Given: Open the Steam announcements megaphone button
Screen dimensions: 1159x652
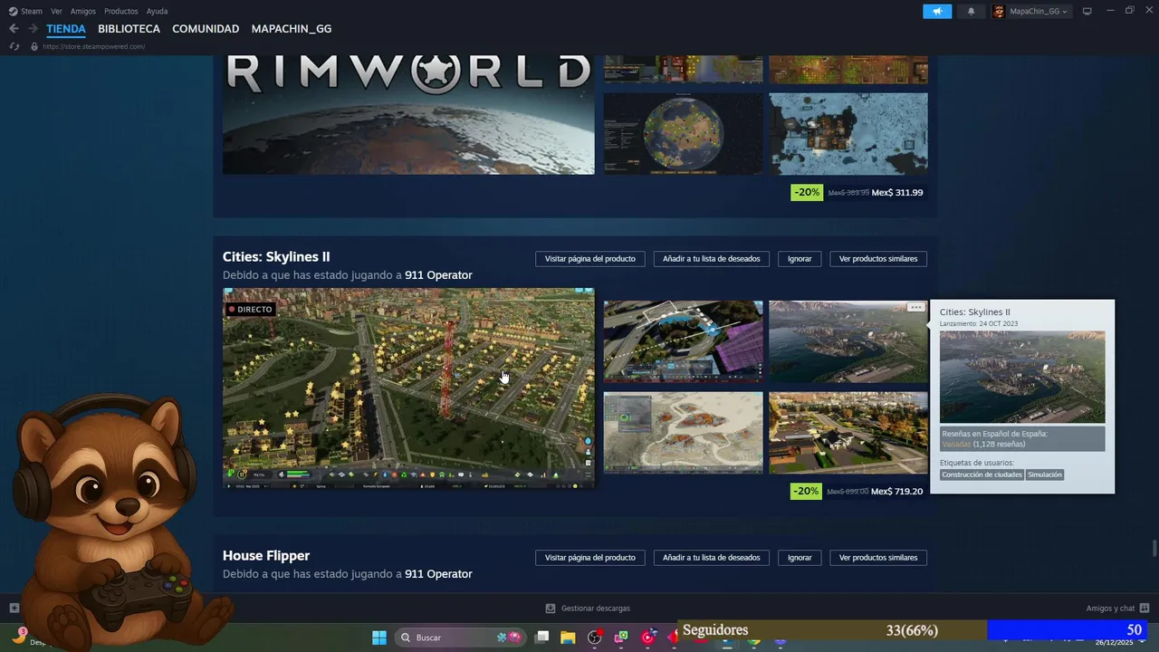Looking at the screenshot, I should click(x=937, y=11).
